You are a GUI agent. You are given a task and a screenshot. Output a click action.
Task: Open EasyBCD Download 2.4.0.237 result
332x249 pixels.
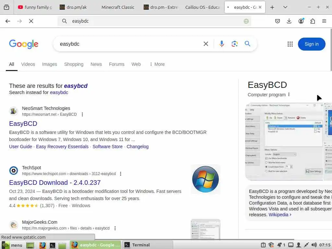click(55, 183)
